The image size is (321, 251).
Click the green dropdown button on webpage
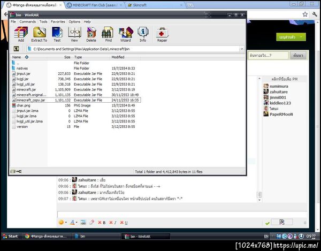pyautogui.click(x=291, y=37)
